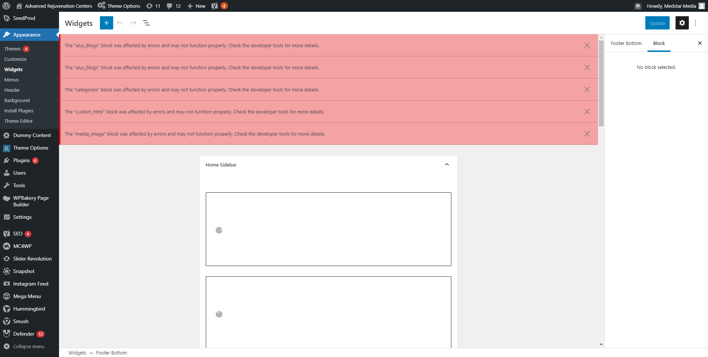Open the New content dropdown in admin bar
The width and height of the screenshot is (708, 357).
[196, 6]
